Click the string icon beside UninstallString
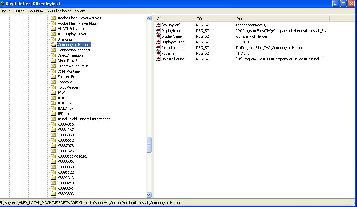Screen dimensions: 357x207 (158, 59)
